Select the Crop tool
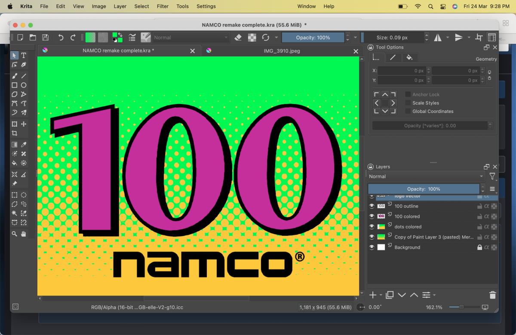516x335 pixels. (15, 133)
